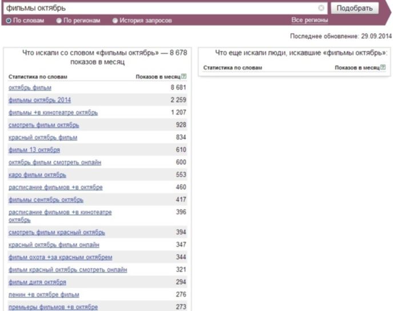This screenshot has width=393, height=311.
Task: Open the 'октябрь фильм' keyword link
Action: click(x=30, y=88)
